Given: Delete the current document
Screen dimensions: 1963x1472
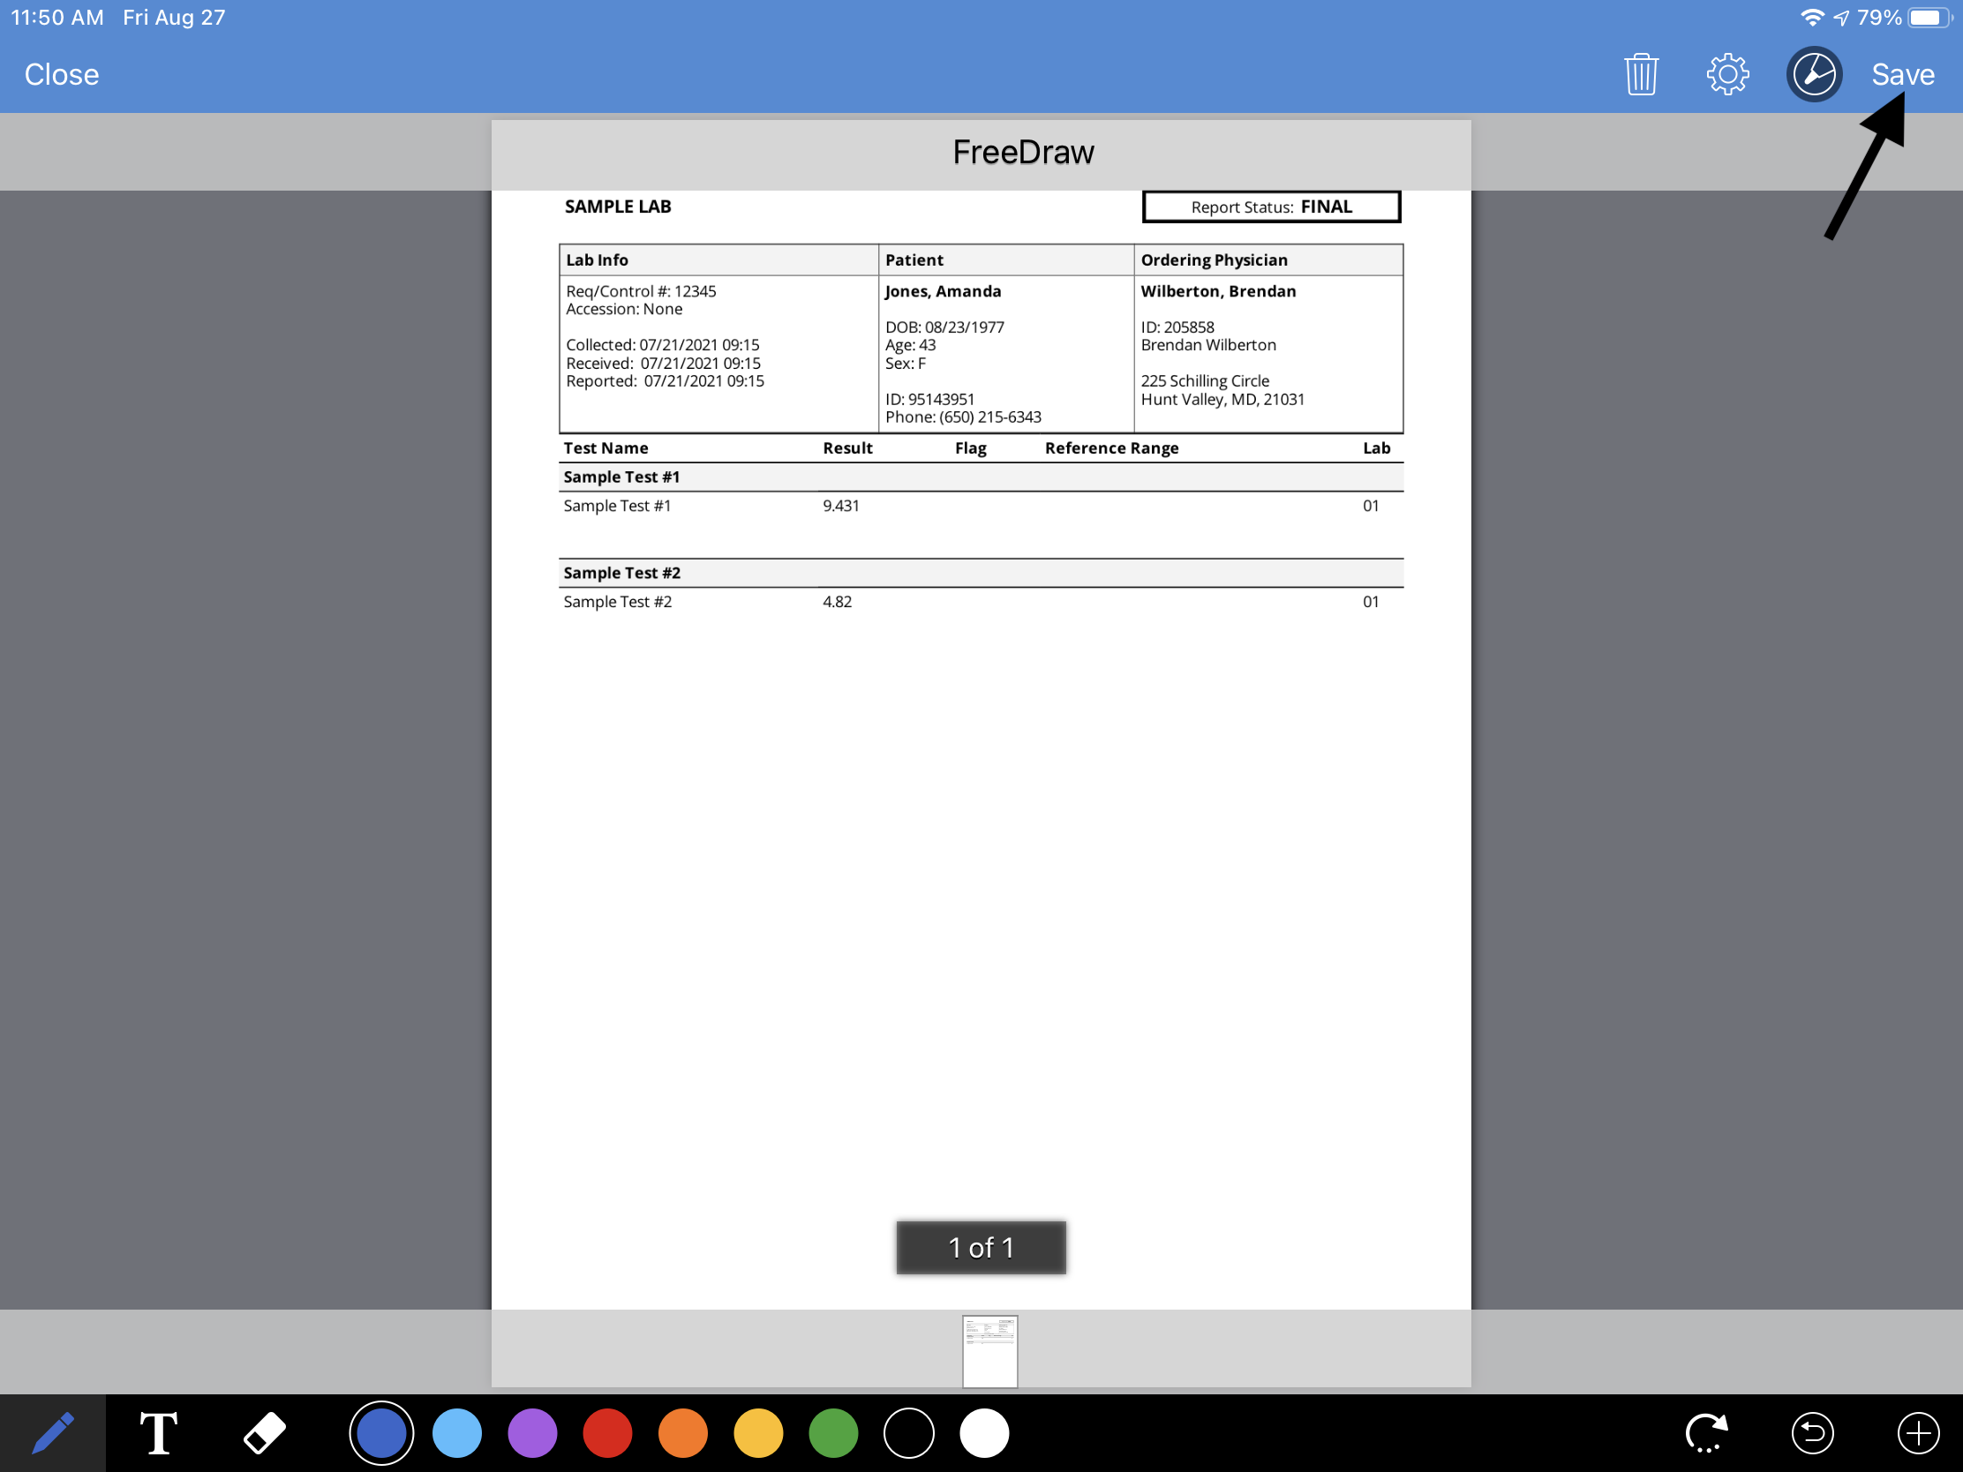Looking at the screenshot, I should tap(1643, 74).
